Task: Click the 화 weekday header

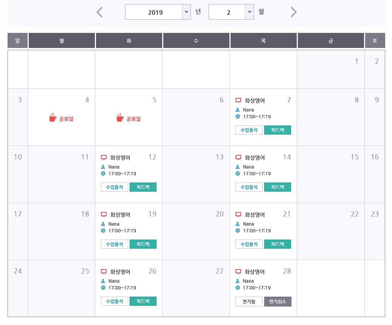Action: [x=129, y=40]
